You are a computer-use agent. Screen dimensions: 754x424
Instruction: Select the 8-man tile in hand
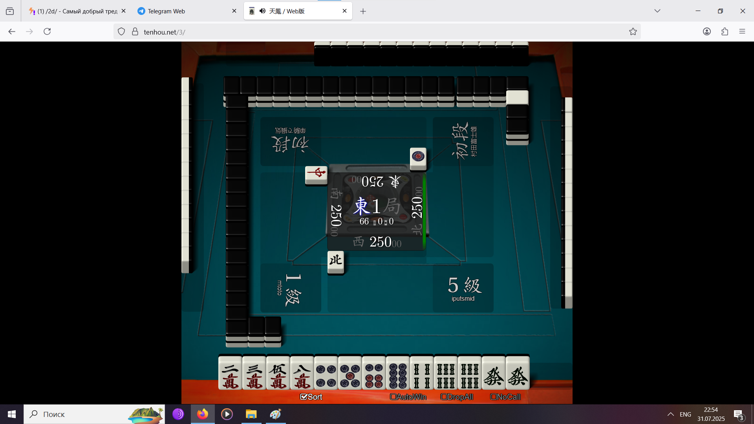pyautogui.click(x=302, y=373)
